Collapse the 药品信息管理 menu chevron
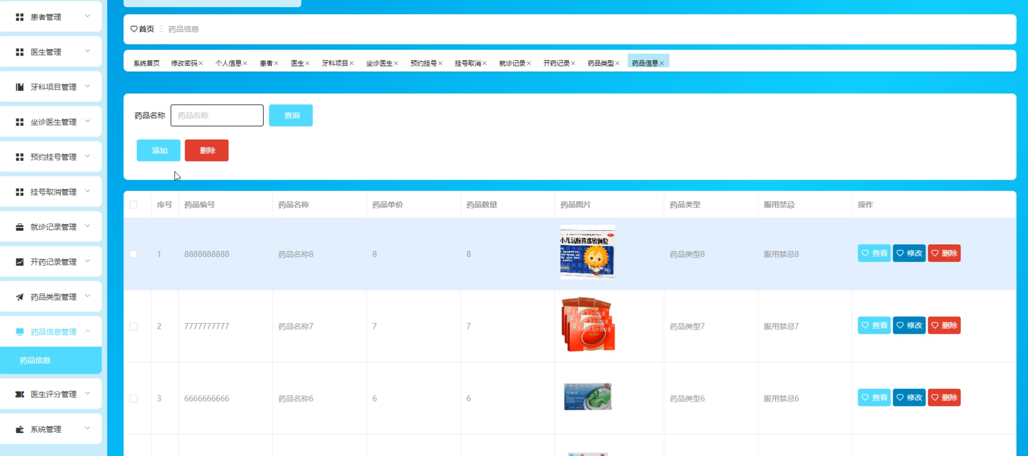 [x=87, y=331]
